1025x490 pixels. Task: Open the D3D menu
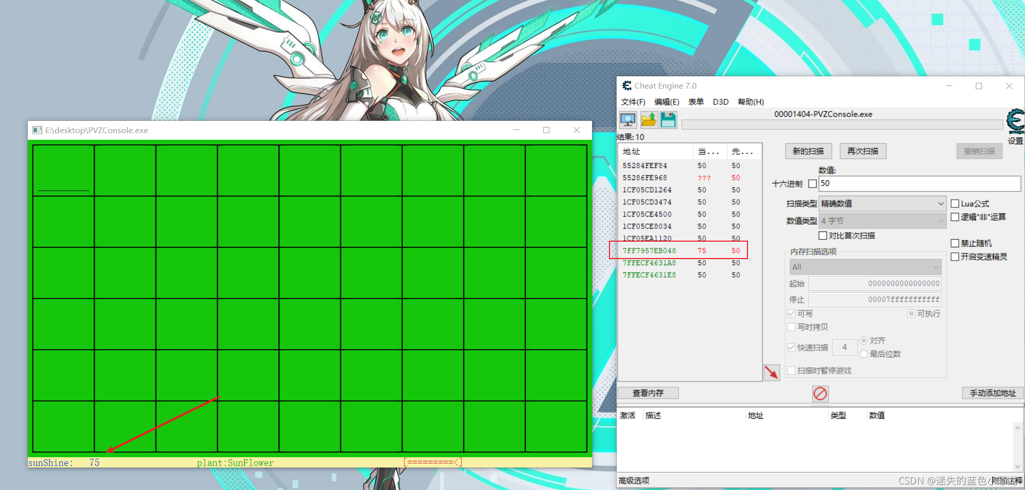click(x=720, y=102)
